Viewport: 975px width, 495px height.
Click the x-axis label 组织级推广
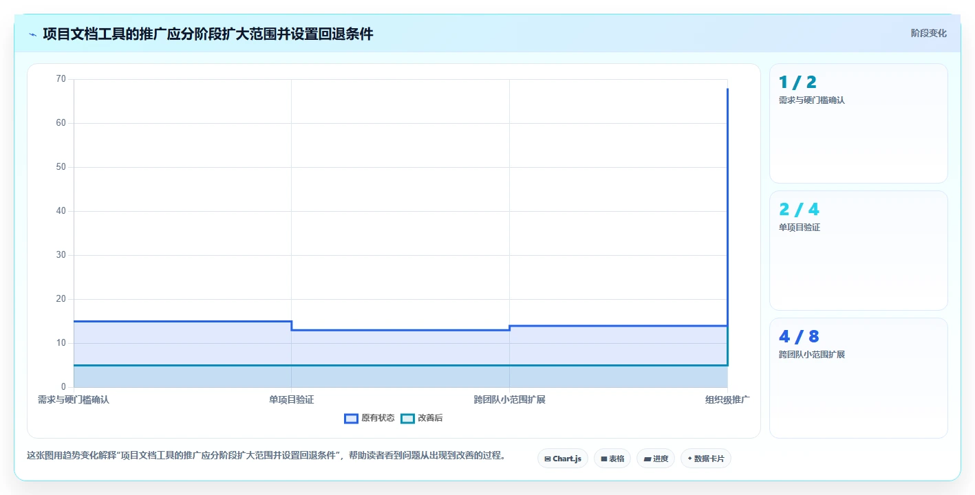click(x=727, y=399)
